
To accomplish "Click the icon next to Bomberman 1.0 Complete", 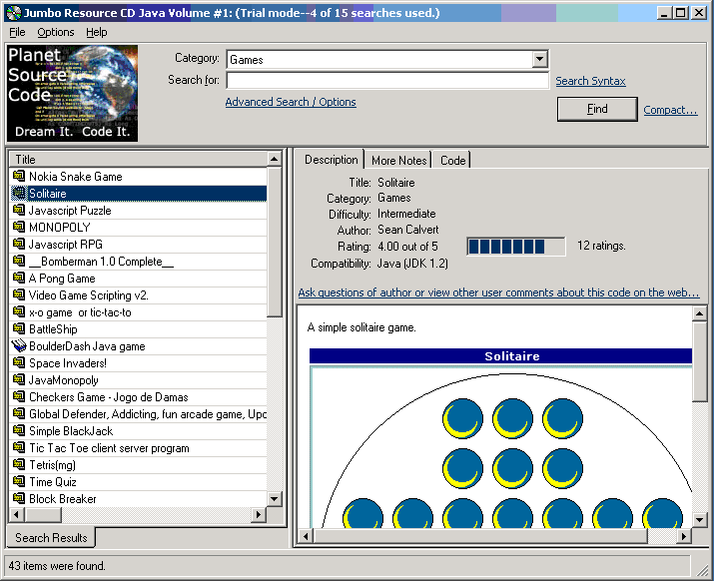I will pyautogui.click(x=19, y=261).
